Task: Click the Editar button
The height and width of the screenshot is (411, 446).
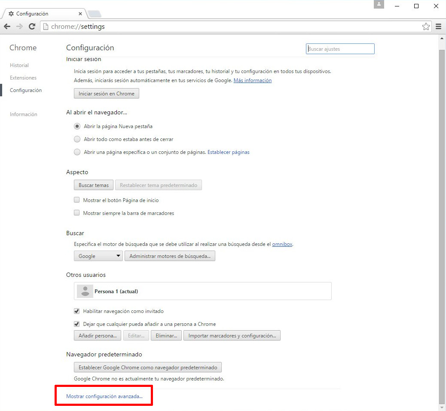Action: 136,335
